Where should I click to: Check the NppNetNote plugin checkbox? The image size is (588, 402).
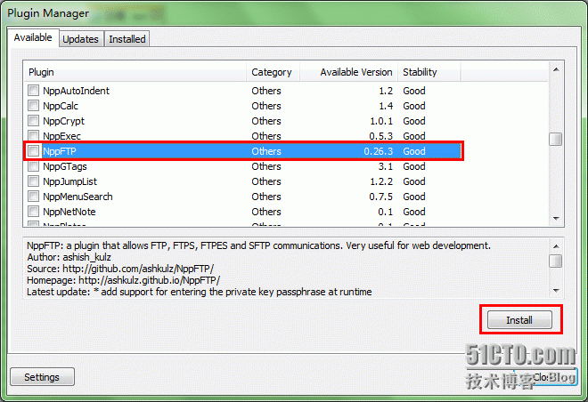(33, 212)
